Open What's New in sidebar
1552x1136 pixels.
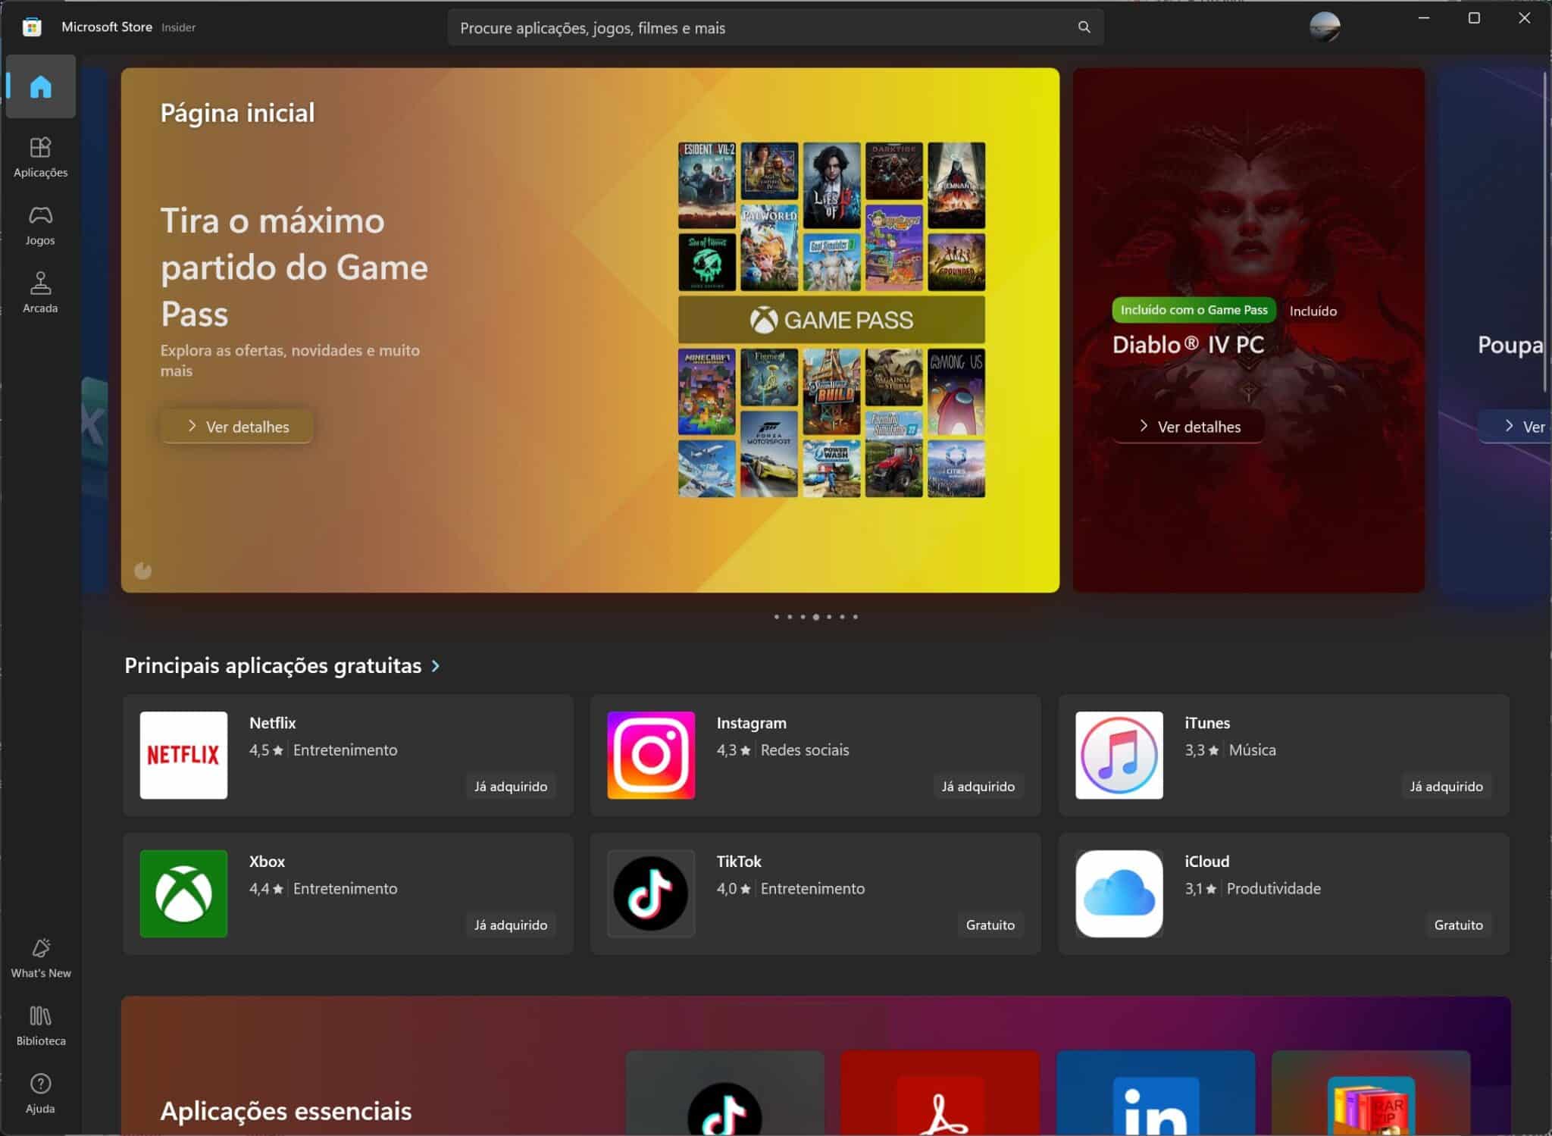pos(40,957)
